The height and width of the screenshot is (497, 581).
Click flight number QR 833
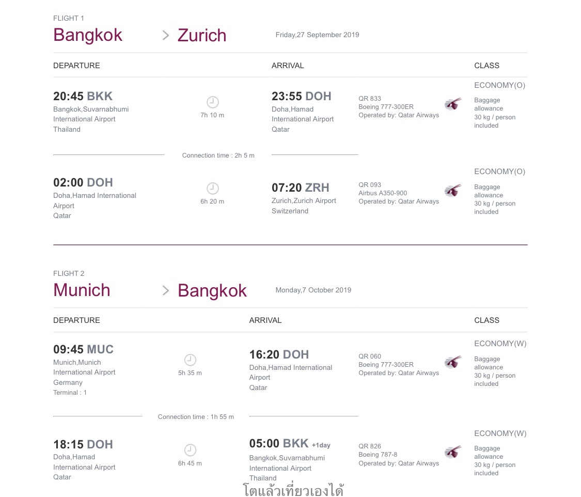[370, 99]
